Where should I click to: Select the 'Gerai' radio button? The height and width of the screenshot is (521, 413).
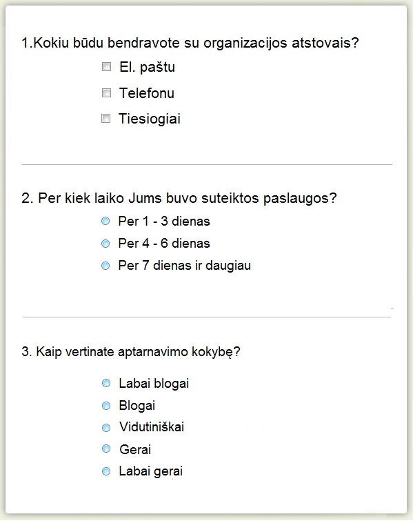pyautogui.click(x=106, y=449)
